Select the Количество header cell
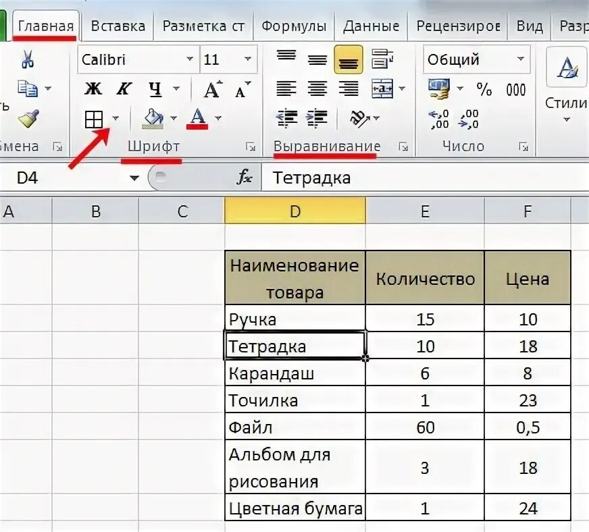 pyautogui.click(x=425, y=278)
